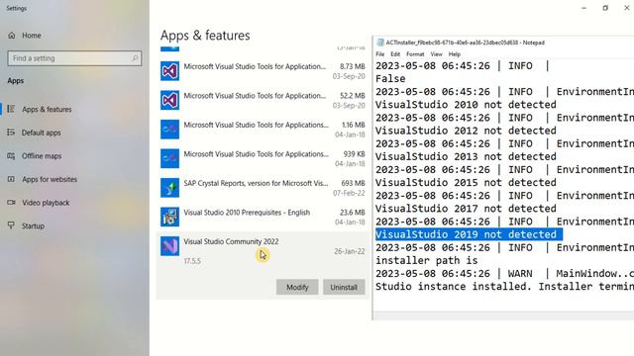The width and height of the screenshot is (634, 356).
Task: Click the Apps for websites sidebar icon
Action: click(x=11, y=179)
